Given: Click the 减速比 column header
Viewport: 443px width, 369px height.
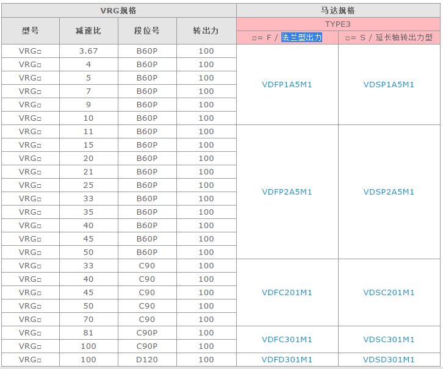Looking at the screenshot, I should (88, 30).
